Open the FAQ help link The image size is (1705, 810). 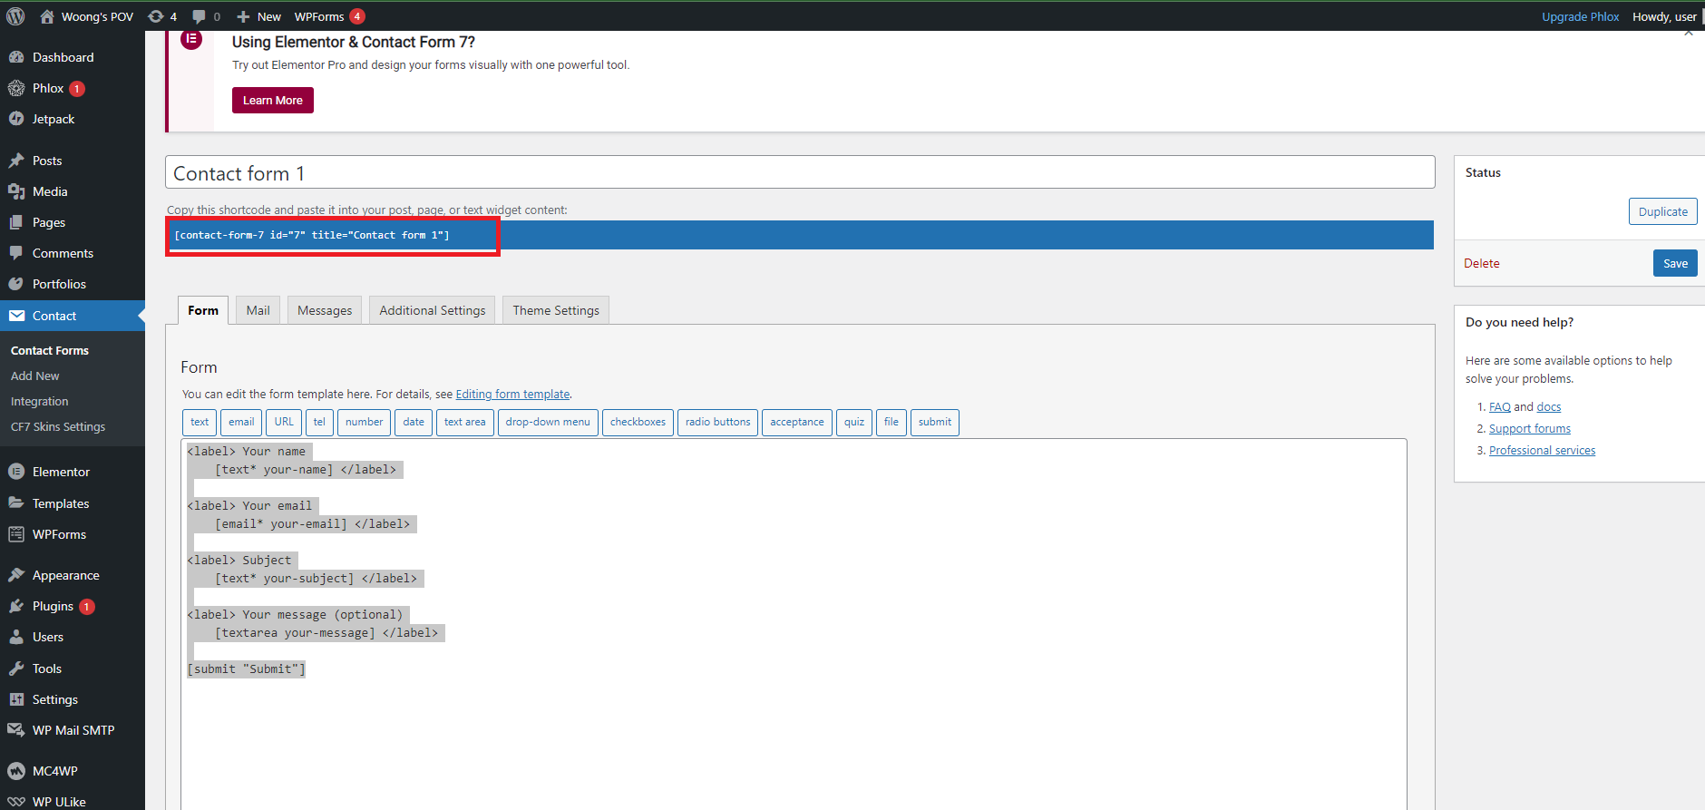[1500, 406]
